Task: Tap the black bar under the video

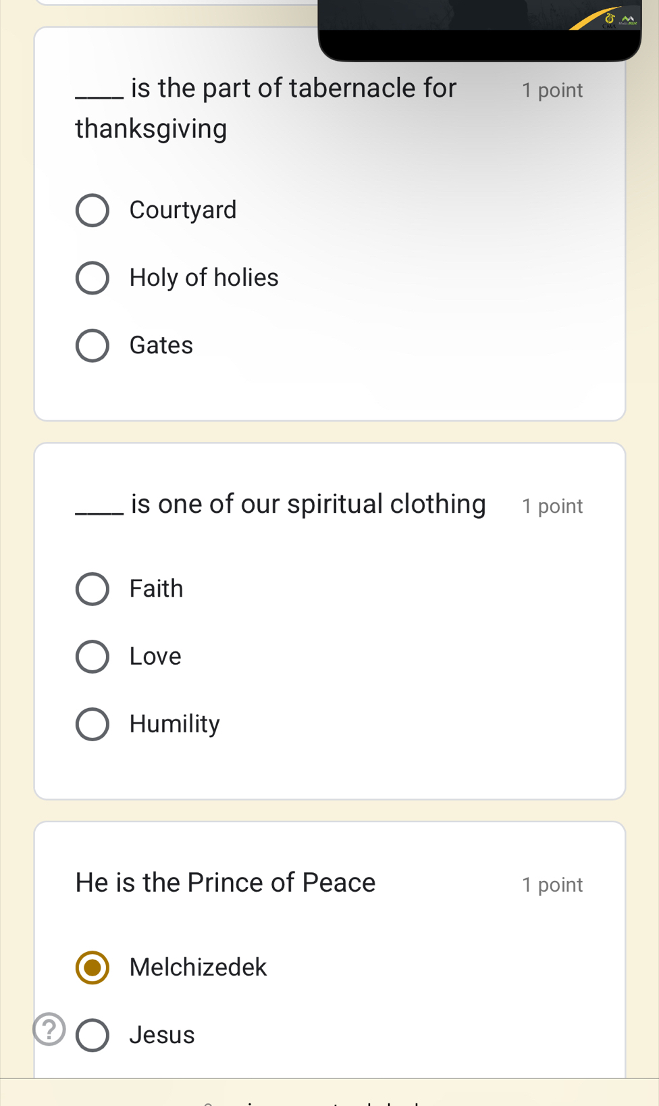Action: coord(479,45)
